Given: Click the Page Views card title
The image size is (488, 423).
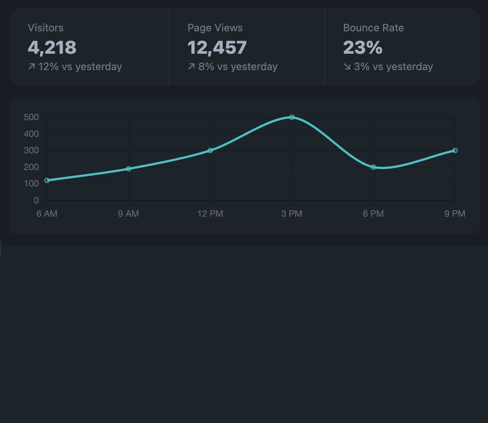Looking at the screenshot, I should (215, 28).
